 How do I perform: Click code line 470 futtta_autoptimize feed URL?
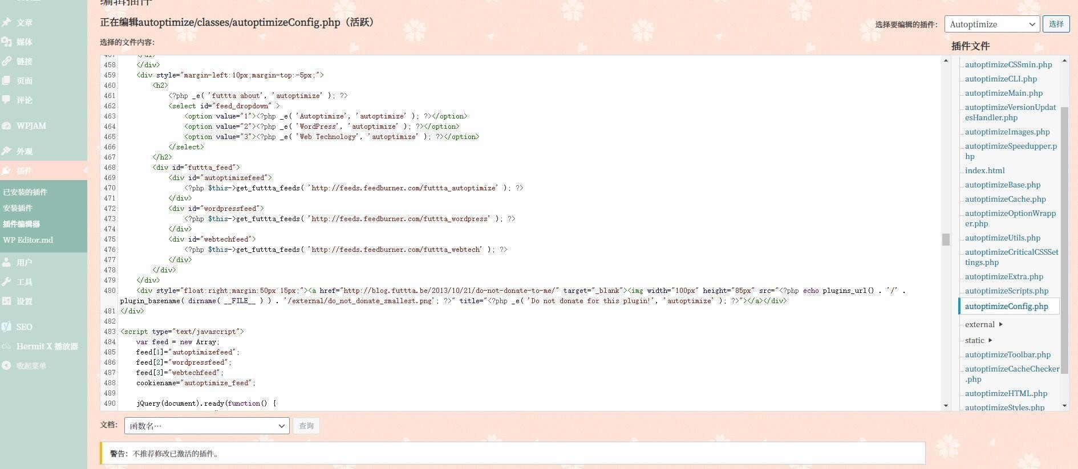pos(404,188)
